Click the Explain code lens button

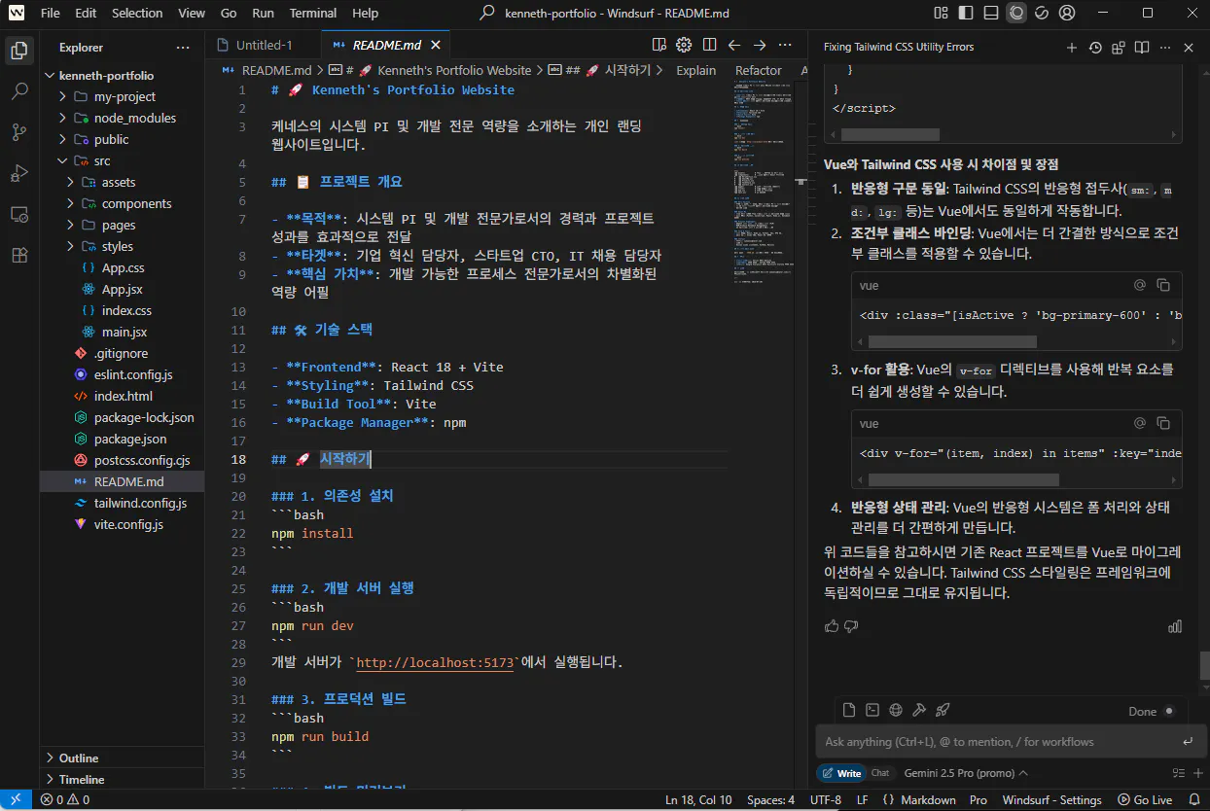(695, 70)
